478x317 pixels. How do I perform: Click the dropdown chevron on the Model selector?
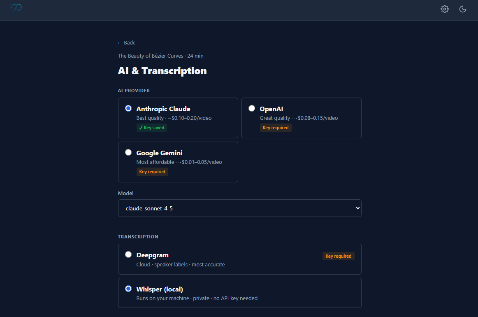pos(357,208)
